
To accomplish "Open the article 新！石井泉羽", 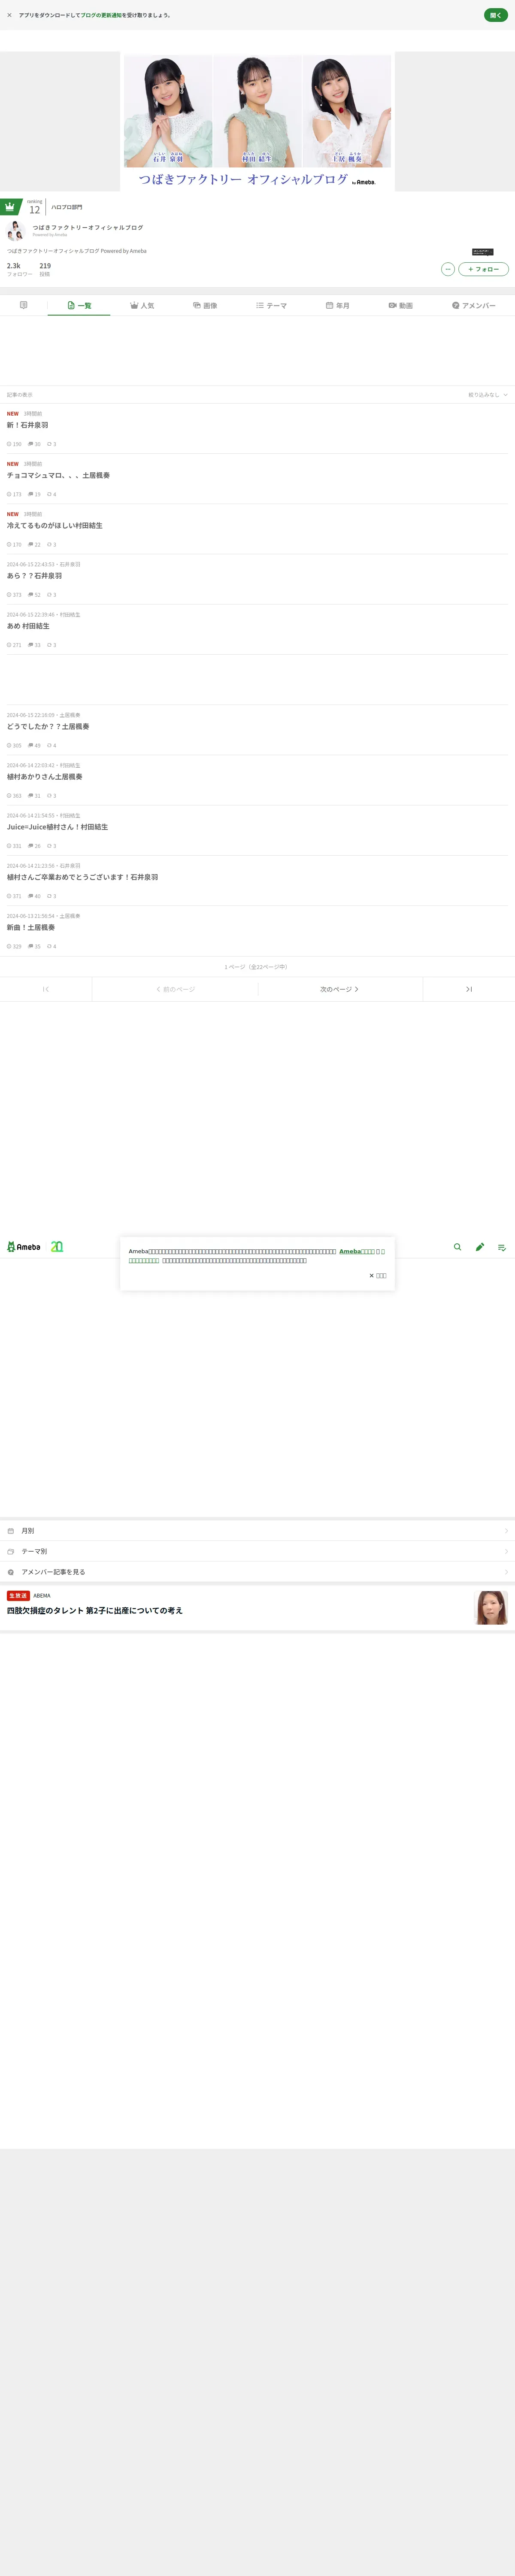I will [28, 425].
